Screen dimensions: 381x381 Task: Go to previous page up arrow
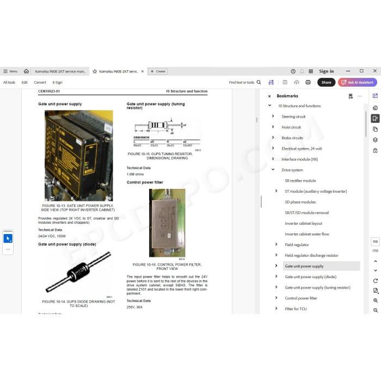[376, 261]
